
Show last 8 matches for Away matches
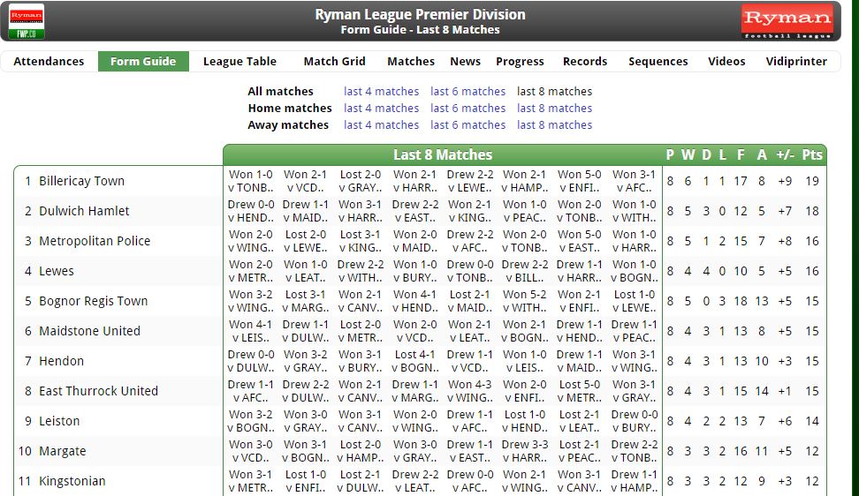click(554, 125)
